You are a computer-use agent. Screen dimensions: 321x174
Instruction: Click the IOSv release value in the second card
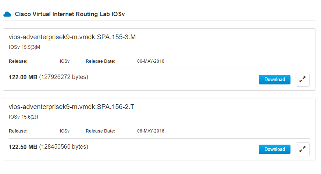[65, 131]
